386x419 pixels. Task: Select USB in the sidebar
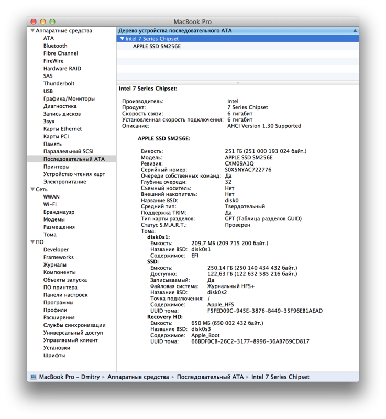tap(48, 91)
